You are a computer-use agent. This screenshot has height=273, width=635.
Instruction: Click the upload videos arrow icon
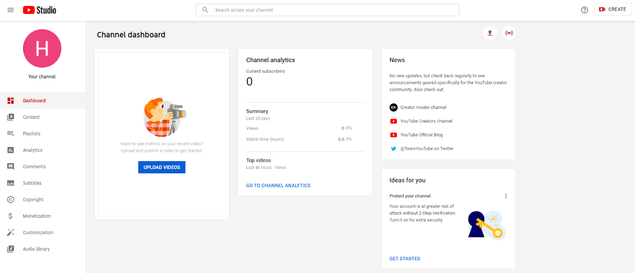(x=490, y=33)
